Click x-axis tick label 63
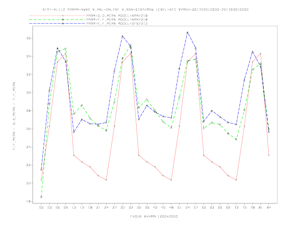 coord(212,208)
